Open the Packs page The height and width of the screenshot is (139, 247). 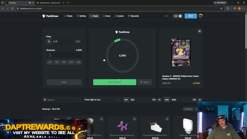coord(68,16)
